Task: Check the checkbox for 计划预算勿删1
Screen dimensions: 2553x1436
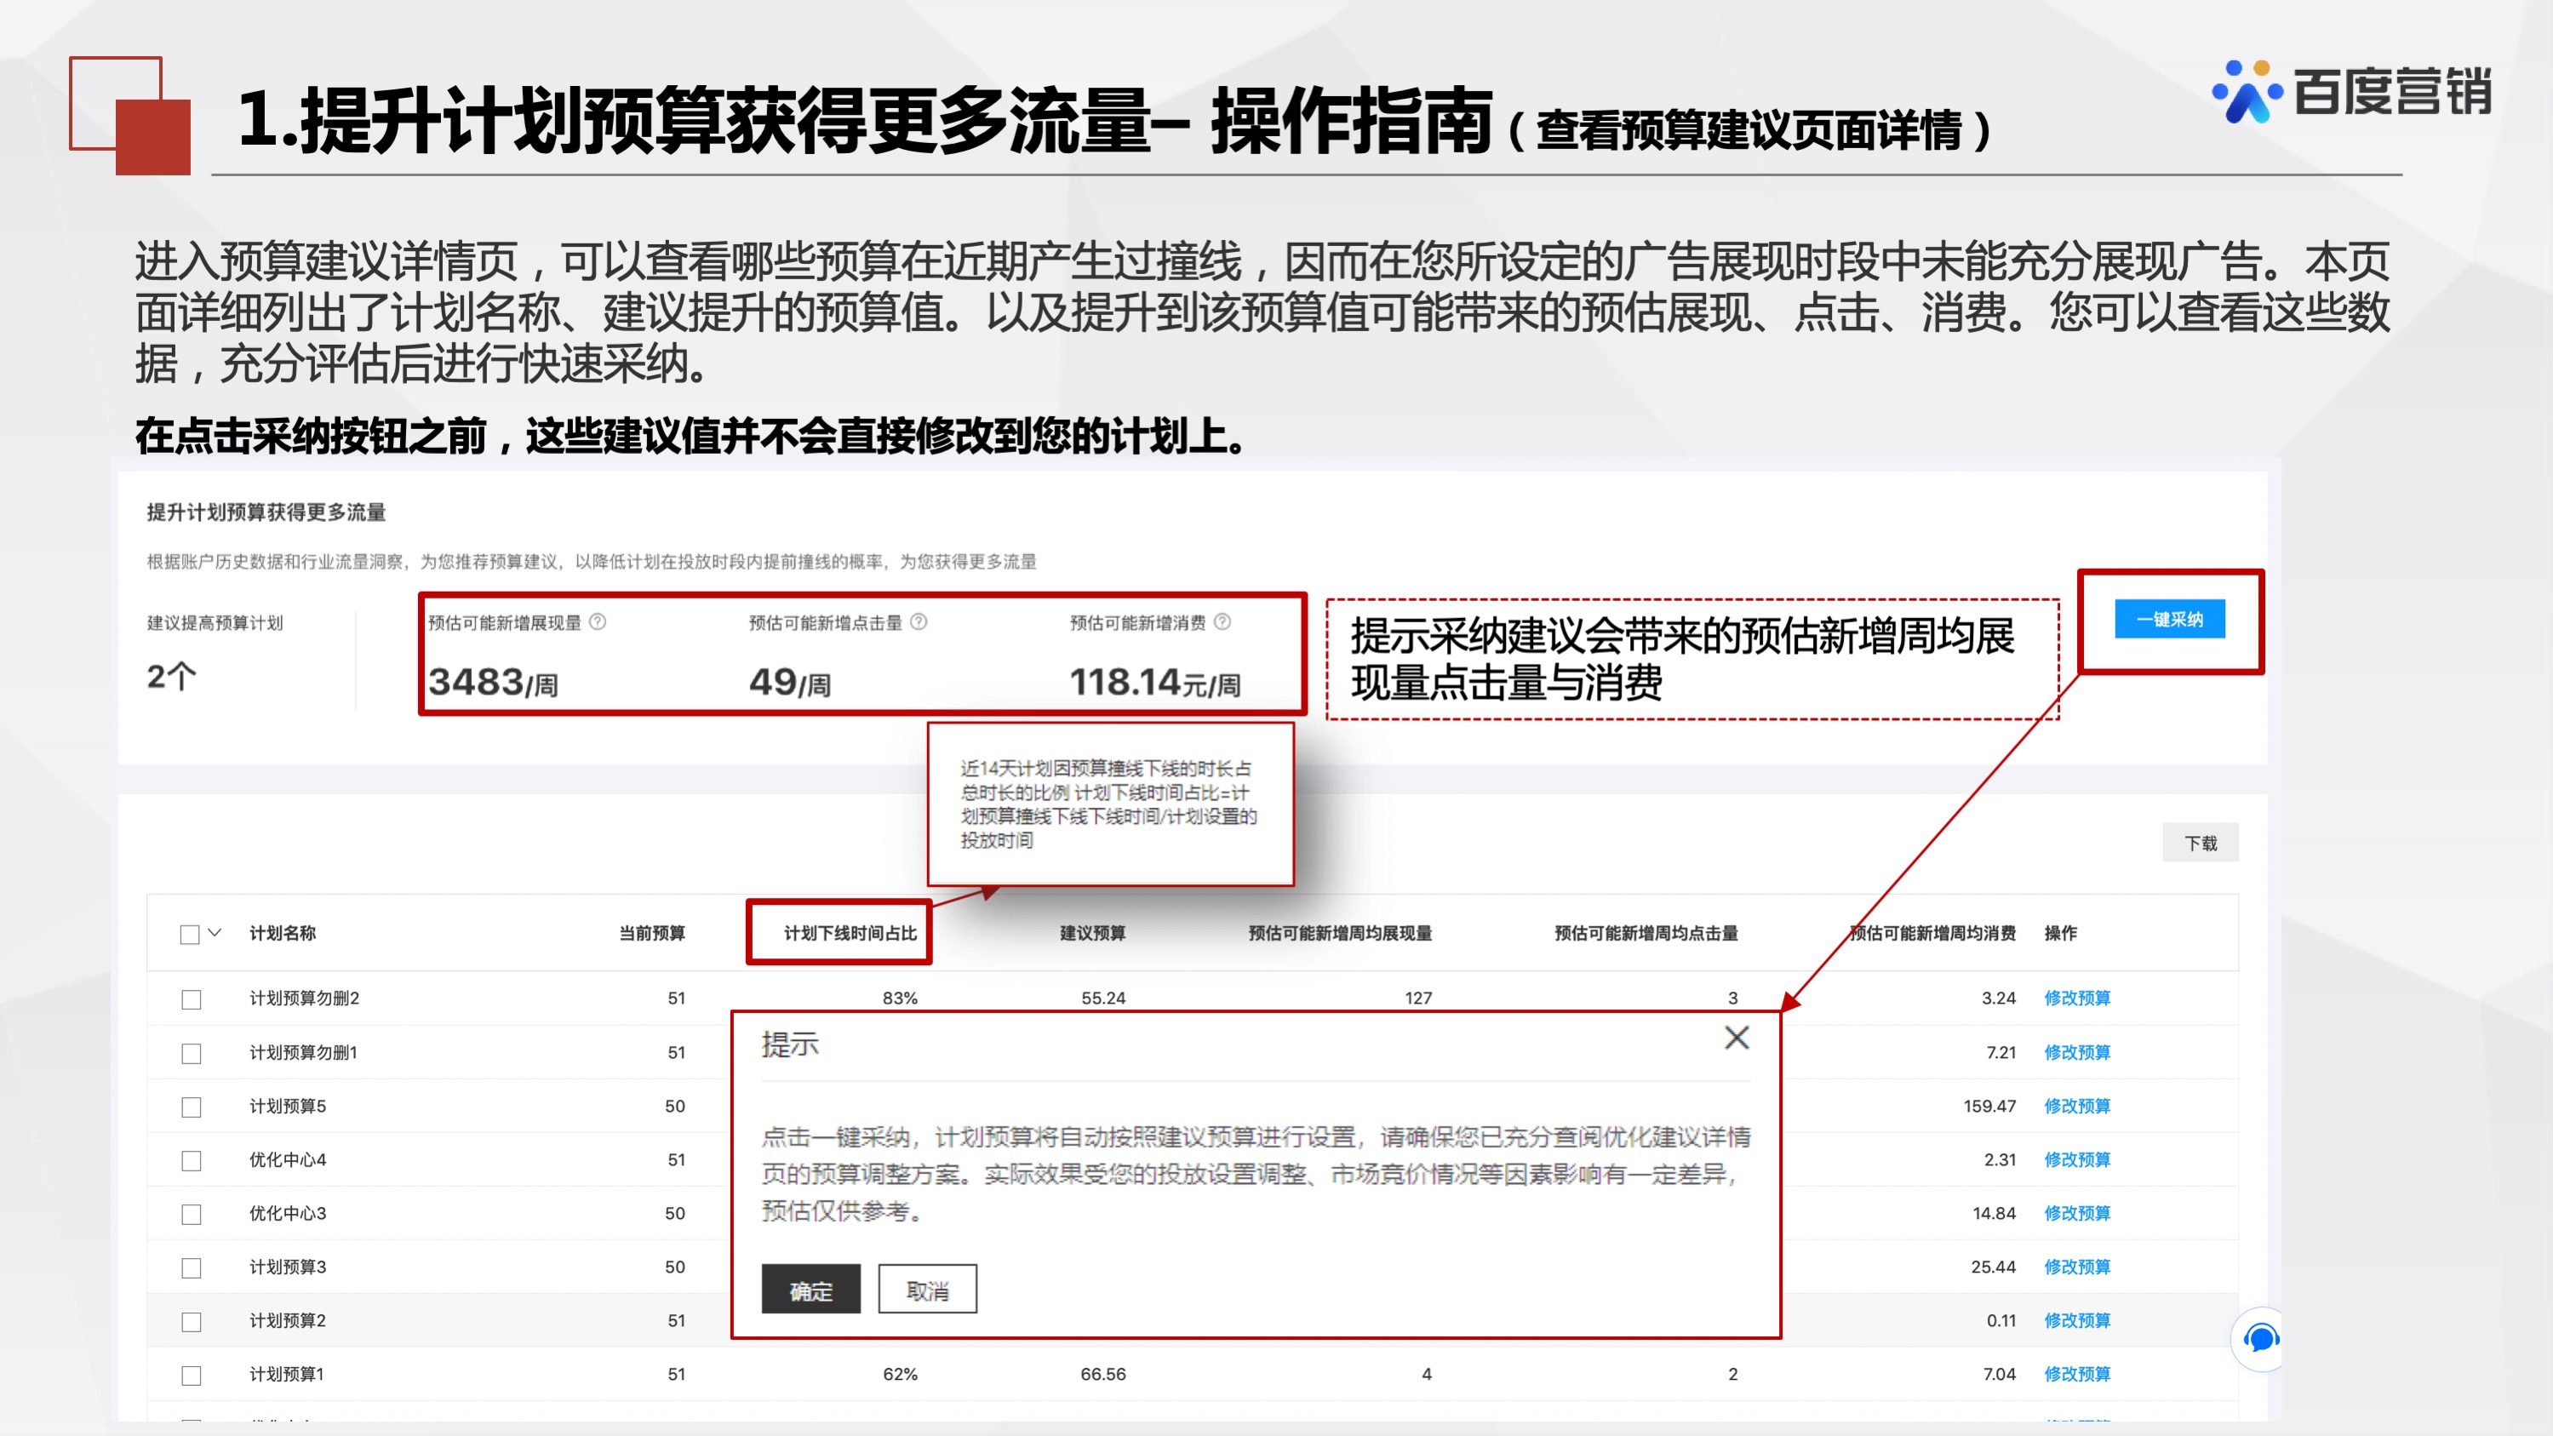Action: [x=191, y=1052]
